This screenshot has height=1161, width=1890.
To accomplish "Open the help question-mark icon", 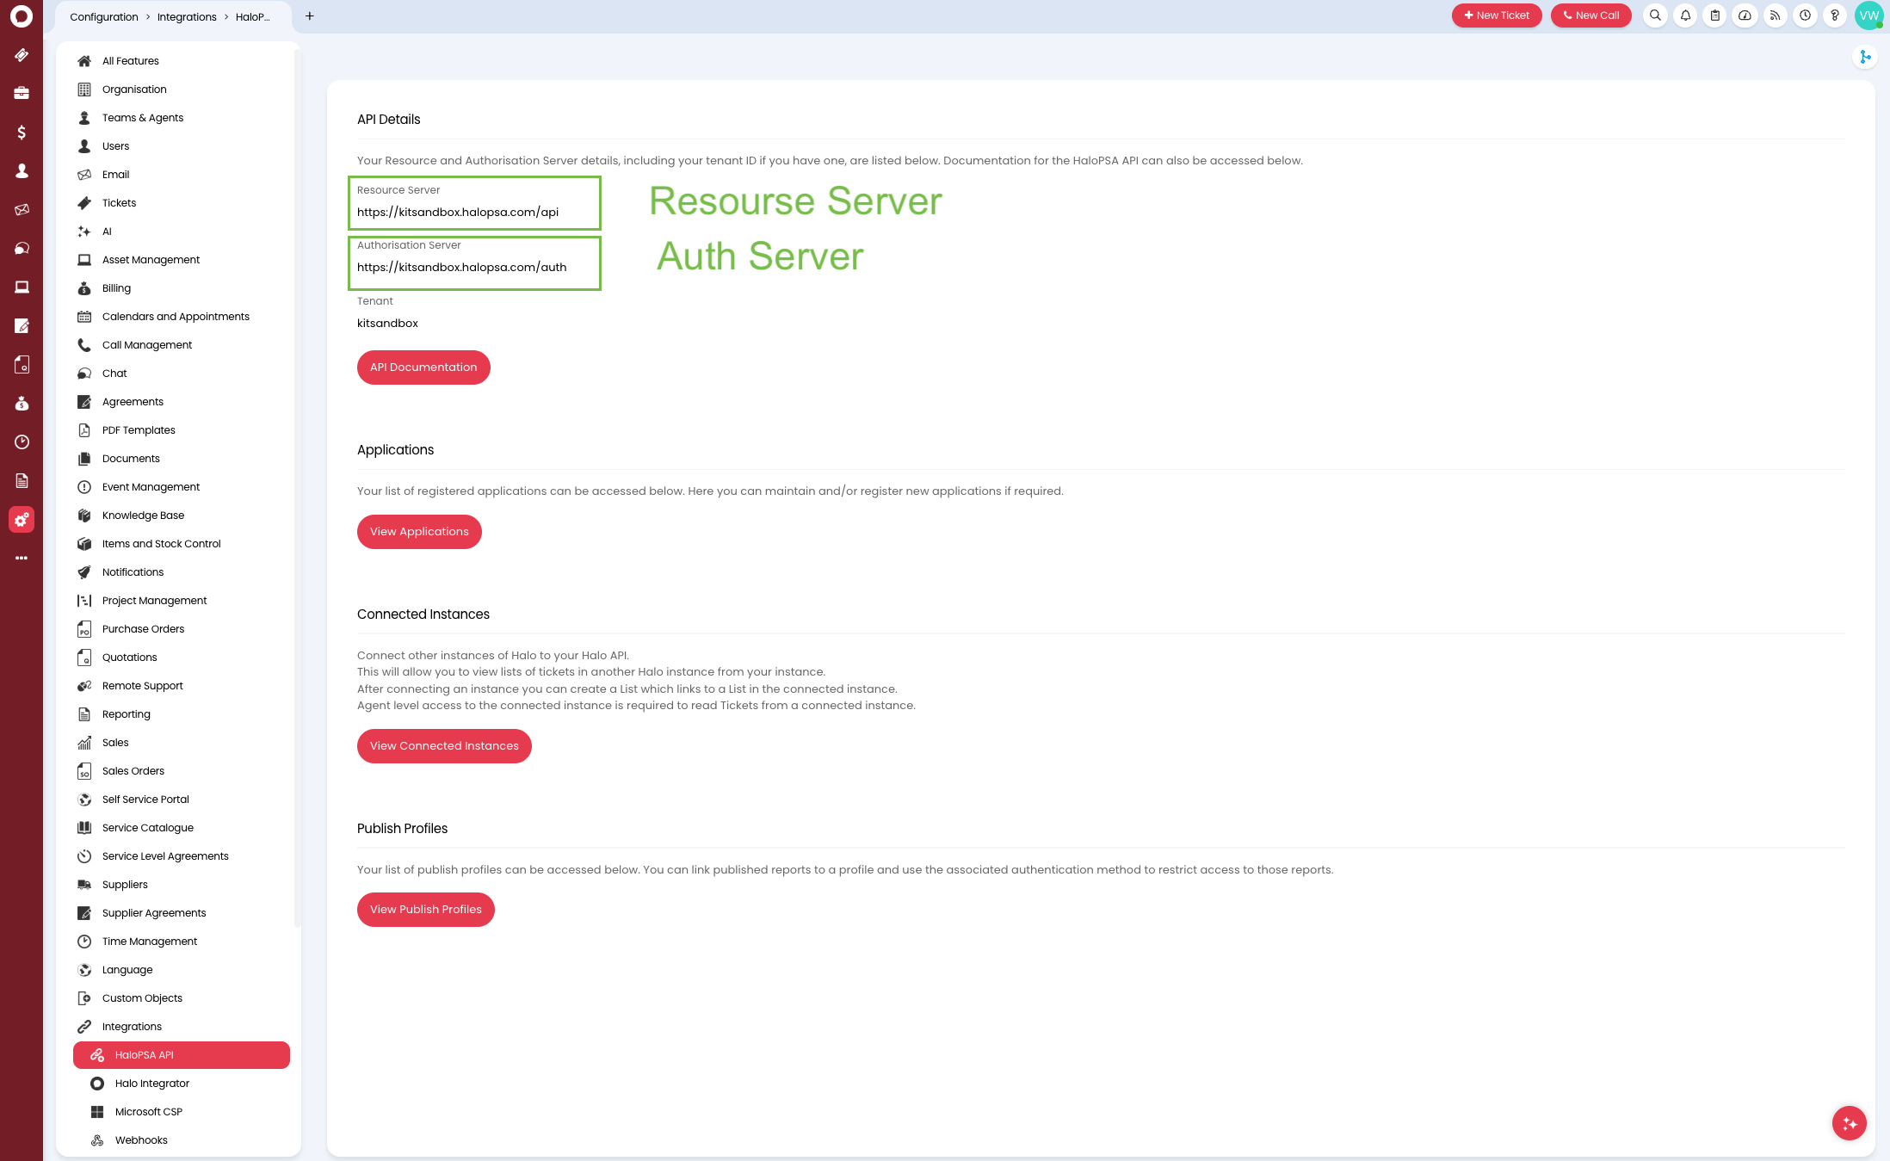I will click(1835, 15).
